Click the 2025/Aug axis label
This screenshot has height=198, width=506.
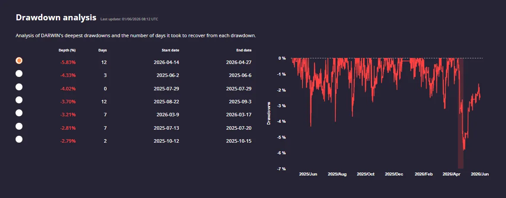click(x=337, y=174)
